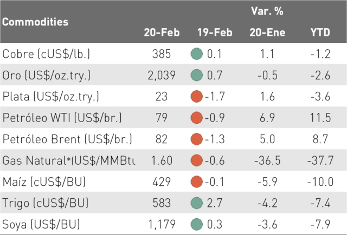Click the 20-Feb column header

pyautogui.click(x=162, y=32)
